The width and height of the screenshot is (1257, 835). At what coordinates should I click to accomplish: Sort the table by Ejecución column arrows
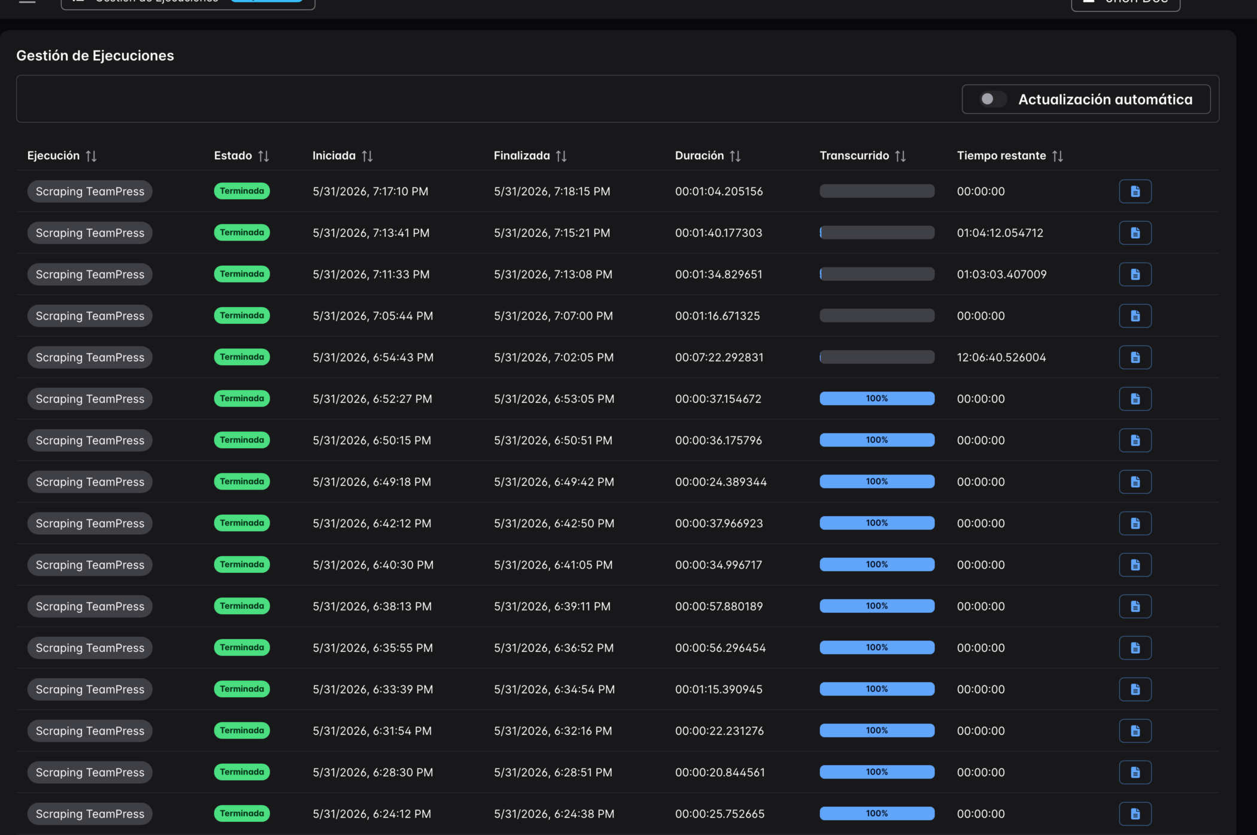pyautogui.click(x=91, y=156)
